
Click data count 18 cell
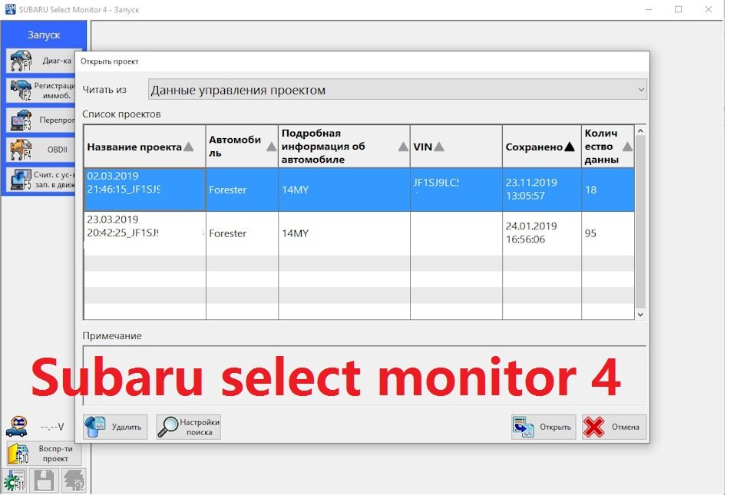(608, 190)
